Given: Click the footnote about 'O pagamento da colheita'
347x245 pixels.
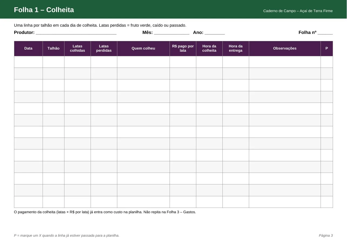Looking at the screenshot, I should click(105, 212).
